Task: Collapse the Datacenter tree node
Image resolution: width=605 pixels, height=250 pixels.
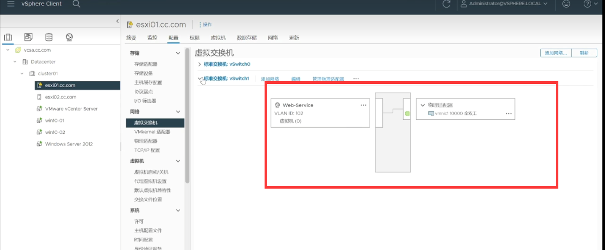Action: [x=15, y=62]
